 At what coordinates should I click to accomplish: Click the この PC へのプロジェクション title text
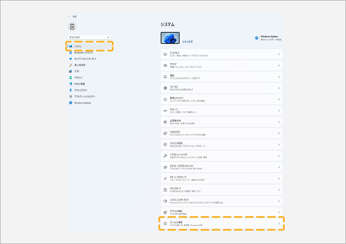181,166
